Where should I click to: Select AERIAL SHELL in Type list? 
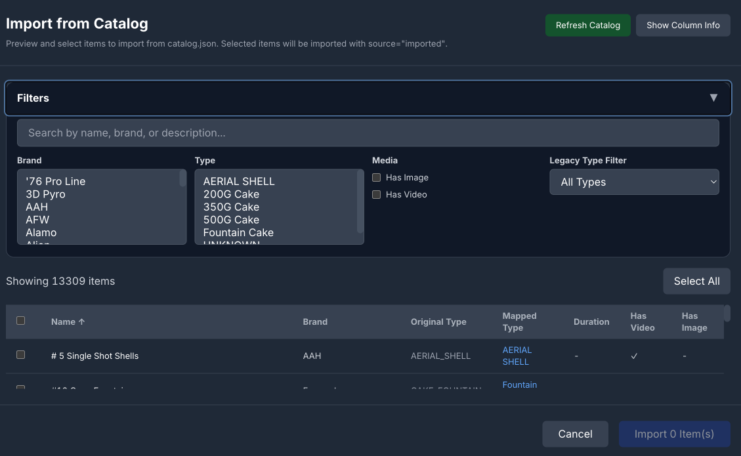click(x=239, y=182)
